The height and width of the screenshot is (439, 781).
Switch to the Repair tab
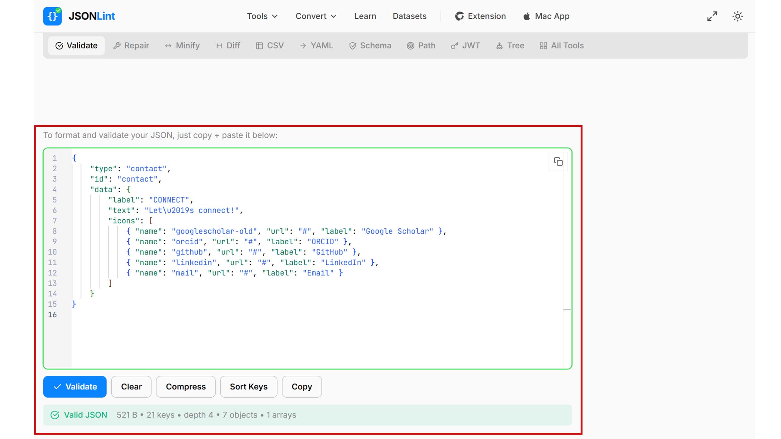click(131, 45)
